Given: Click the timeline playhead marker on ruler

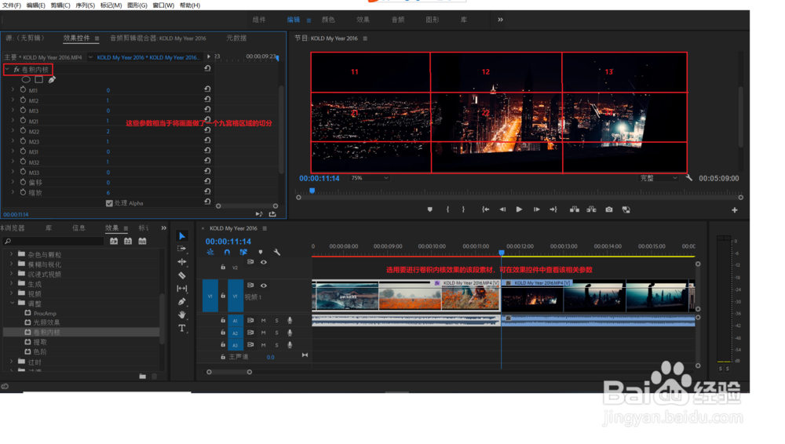Looking at the screenshot, I should (x=502, y=252).
